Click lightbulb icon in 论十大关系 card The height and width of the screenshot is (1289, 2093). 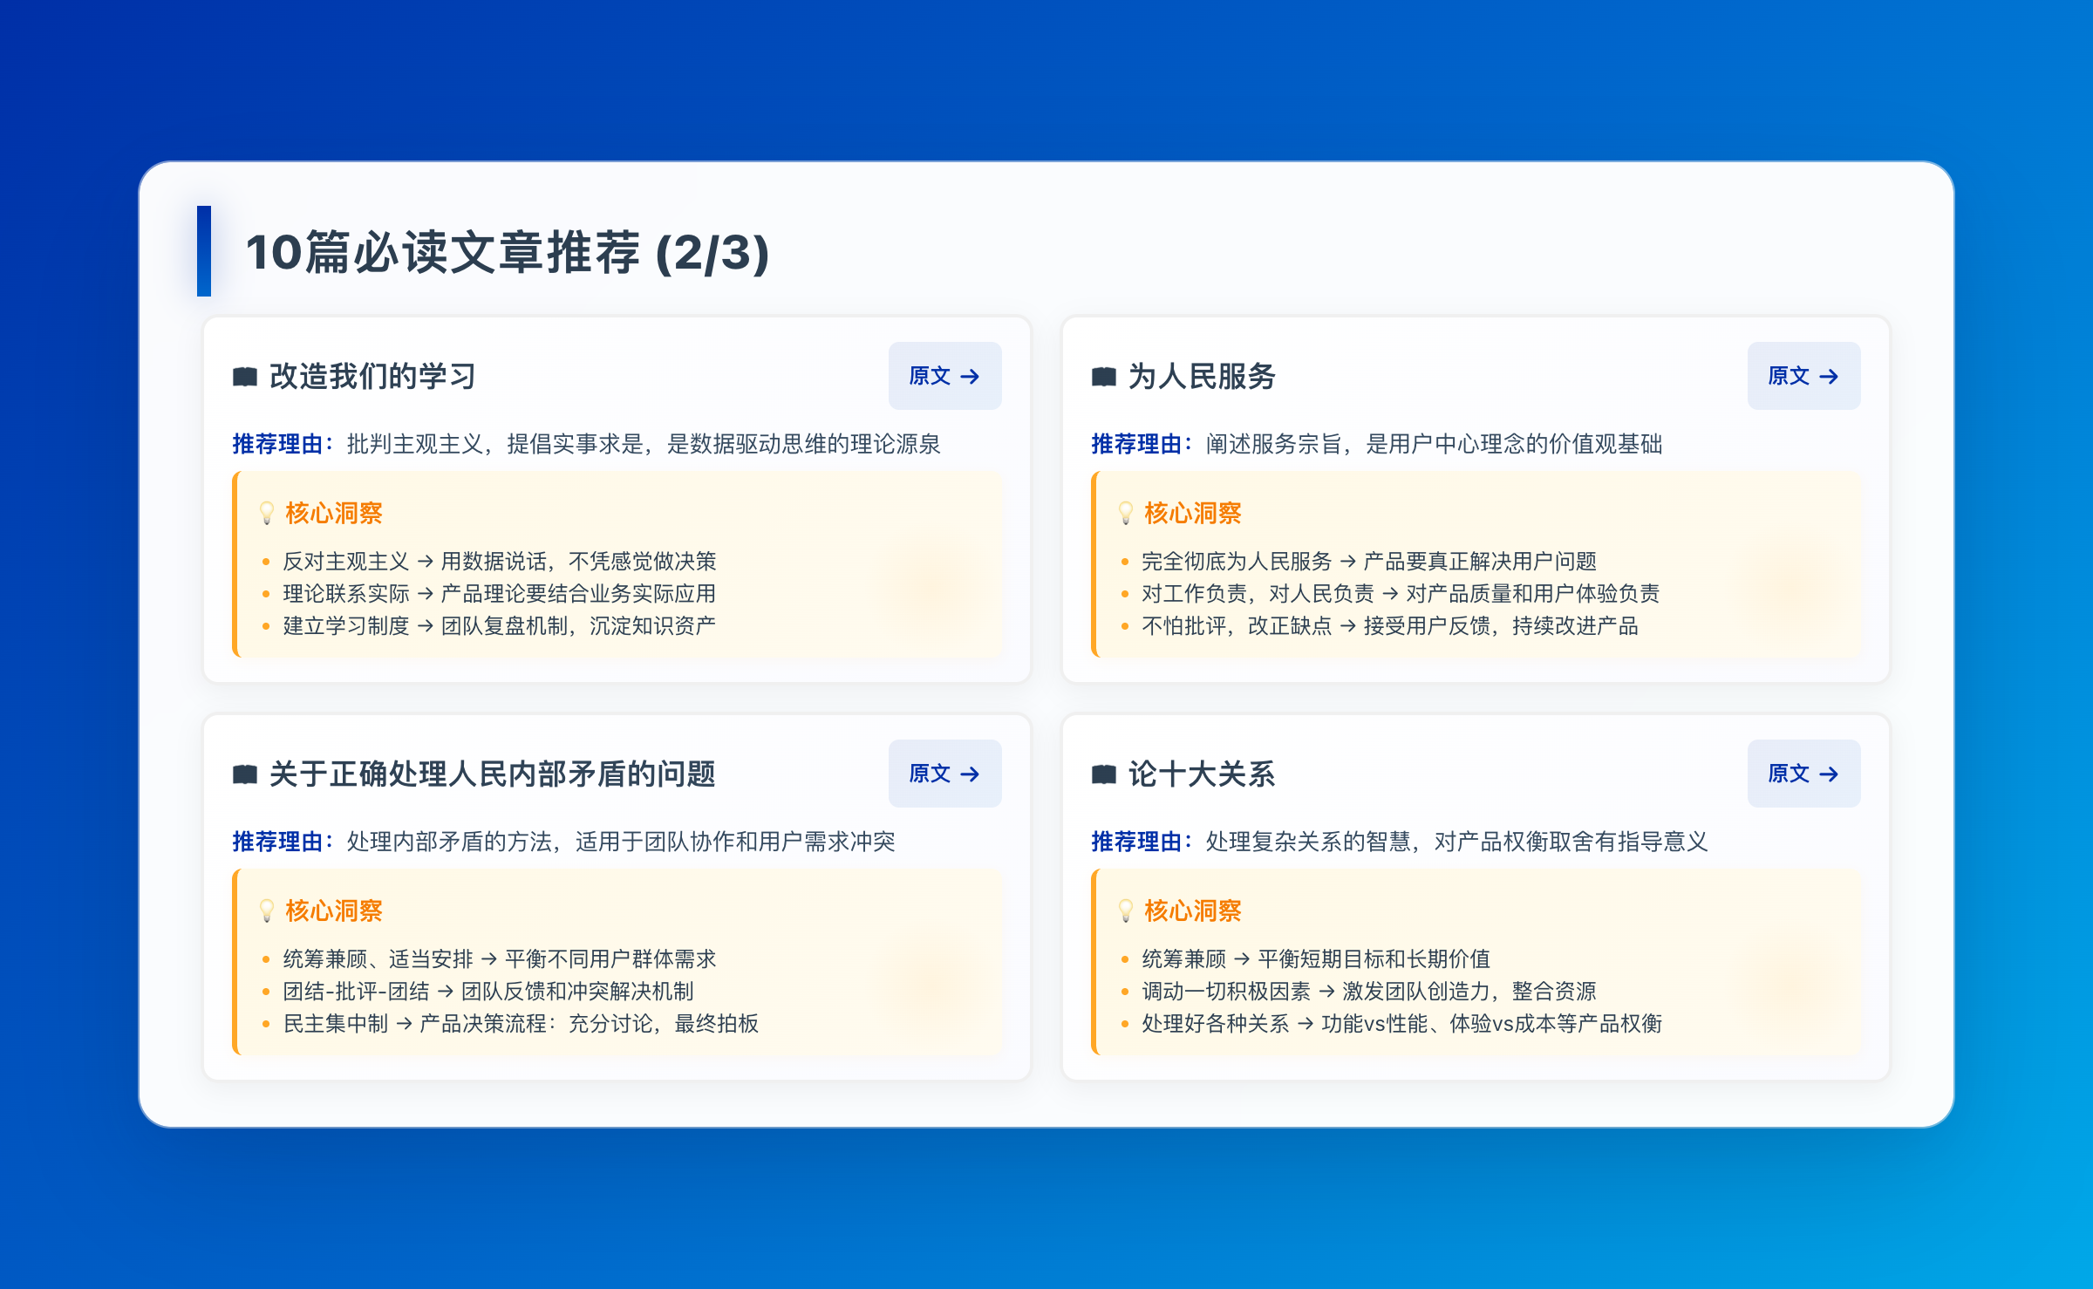coord(1126,911)
